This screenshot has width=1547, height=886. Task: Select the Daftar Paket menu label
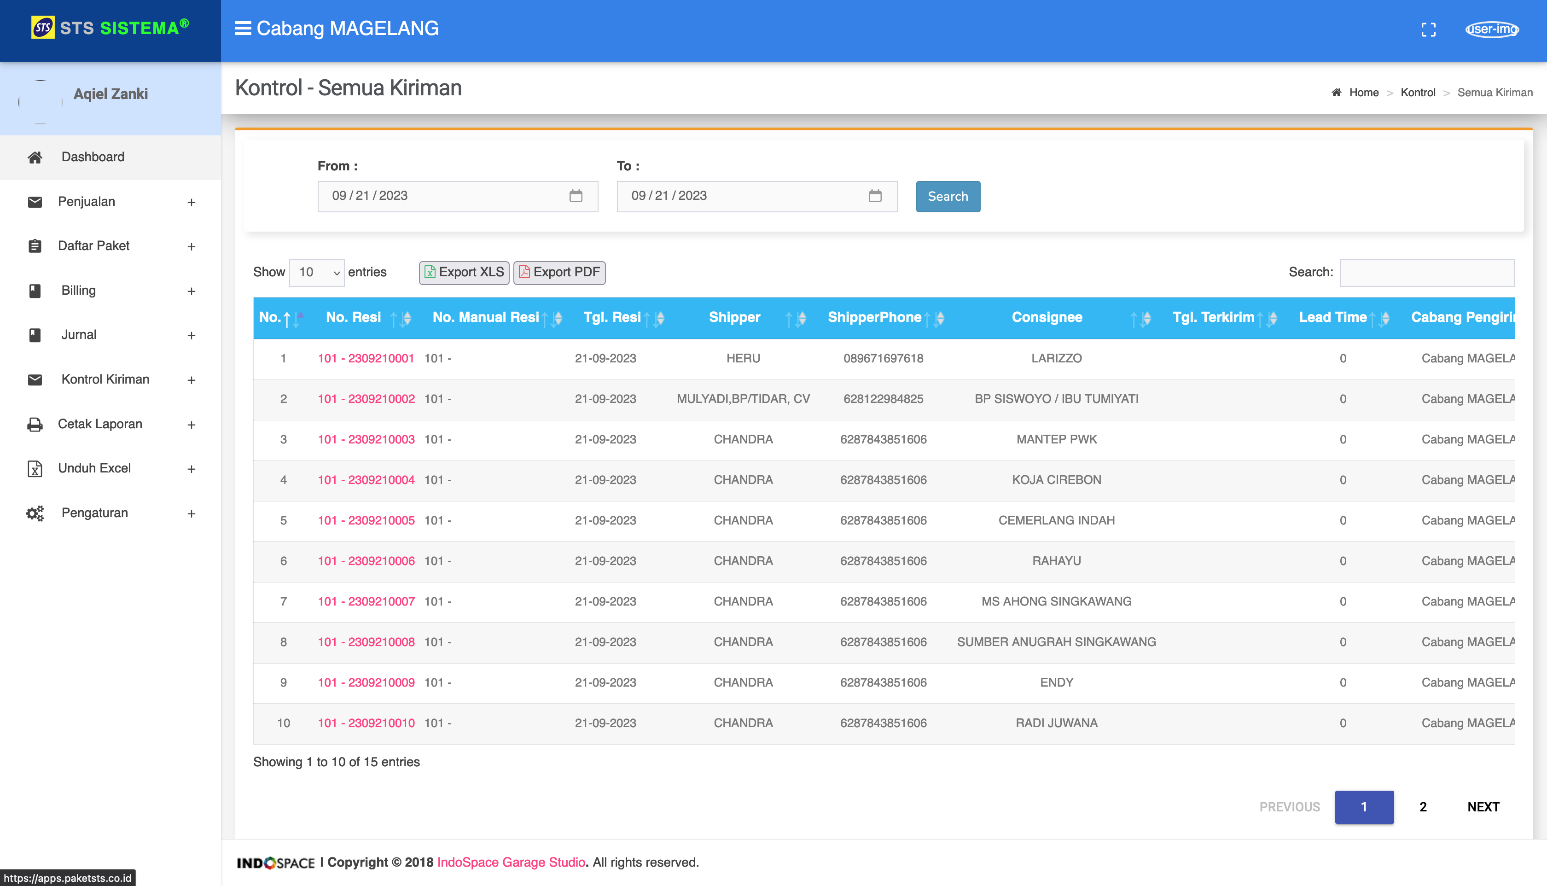tap(93, 246)
